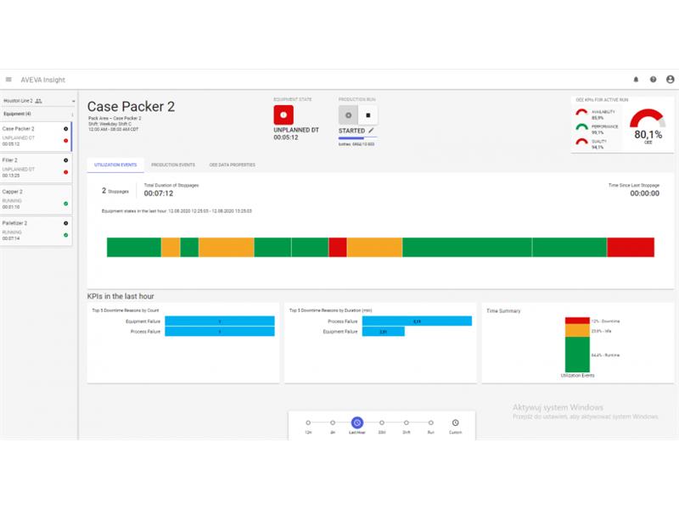The height and width of the screenshot is (509, 679).
Task: Click the red status icon on Case Packer 2 card
Action: [x=66, y=141]
